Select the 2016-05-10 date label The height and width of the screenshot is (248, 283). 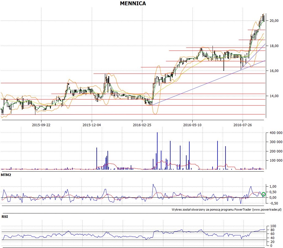coord(192,125)
